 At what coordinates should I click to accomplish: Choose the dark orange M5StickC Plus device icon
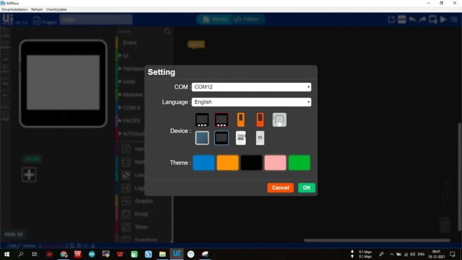[x=260, y=120]
